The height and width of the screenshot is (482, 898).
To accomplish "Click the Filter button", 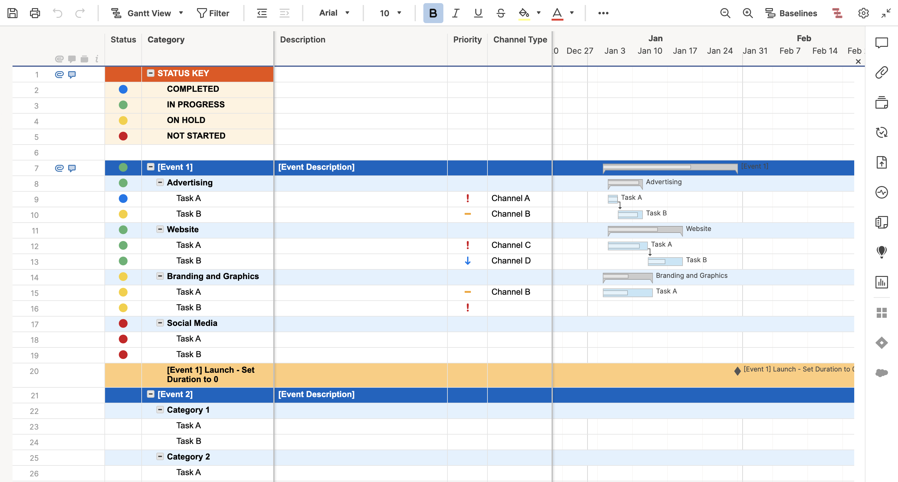I will pyautogui.click(x=213, y=13).
